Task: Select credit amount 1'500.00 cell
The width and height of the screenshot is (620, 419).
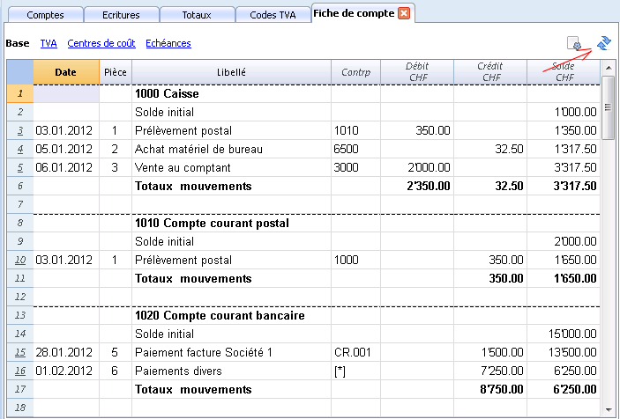Action: 490,352
